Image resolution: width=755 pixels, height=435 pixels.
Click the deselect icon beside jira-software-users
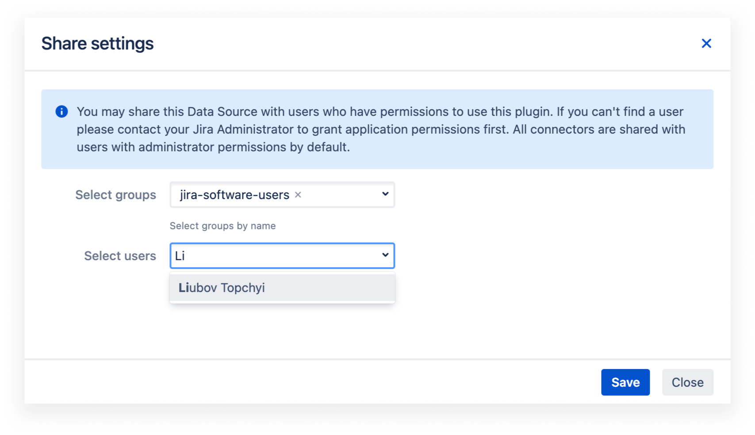tap(298, 195)
